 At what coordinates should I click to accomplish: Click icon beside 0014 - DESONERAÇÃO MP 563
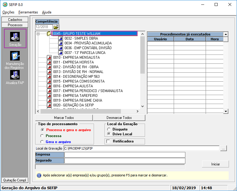point(49,77)
